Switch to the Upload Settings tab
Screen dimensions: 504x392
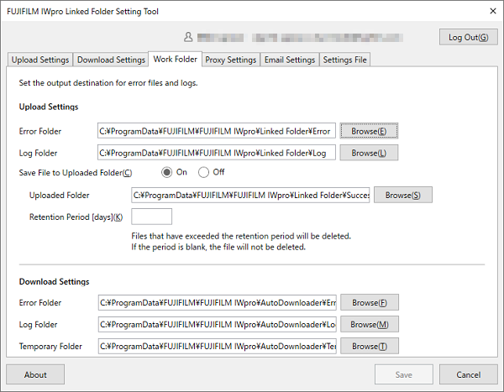39,60
